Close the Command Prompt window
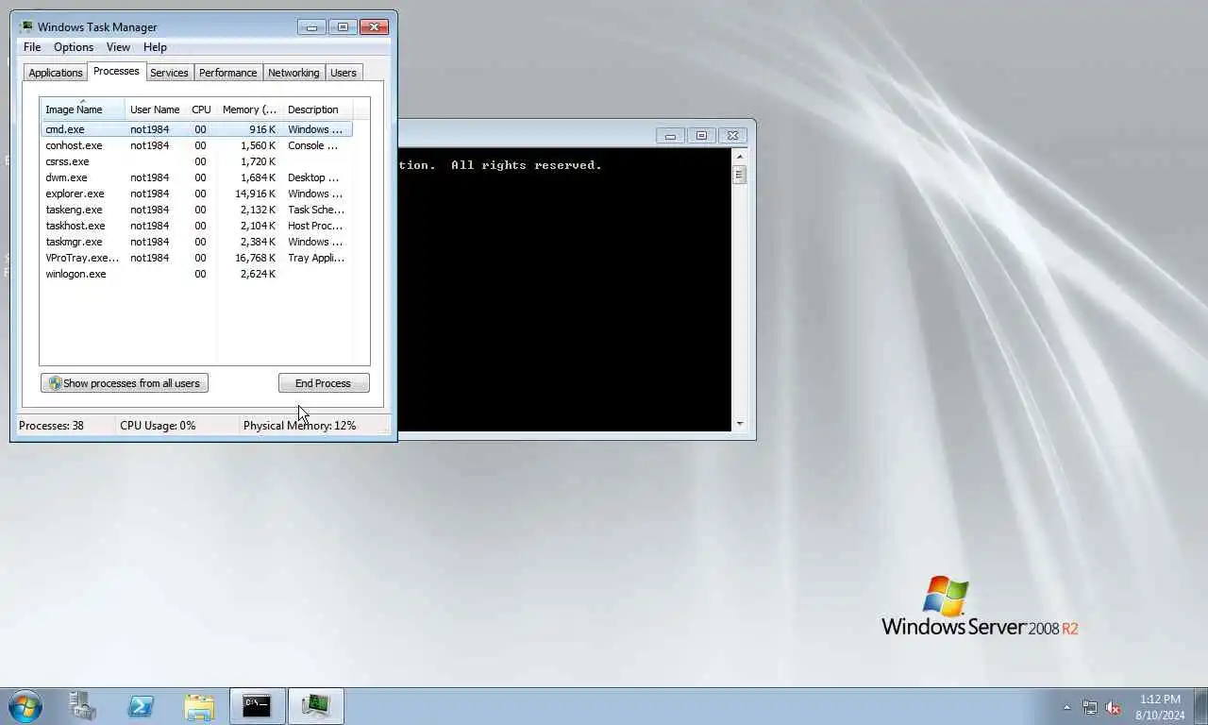Viewport: 1208px width, 725px height. 732,136
